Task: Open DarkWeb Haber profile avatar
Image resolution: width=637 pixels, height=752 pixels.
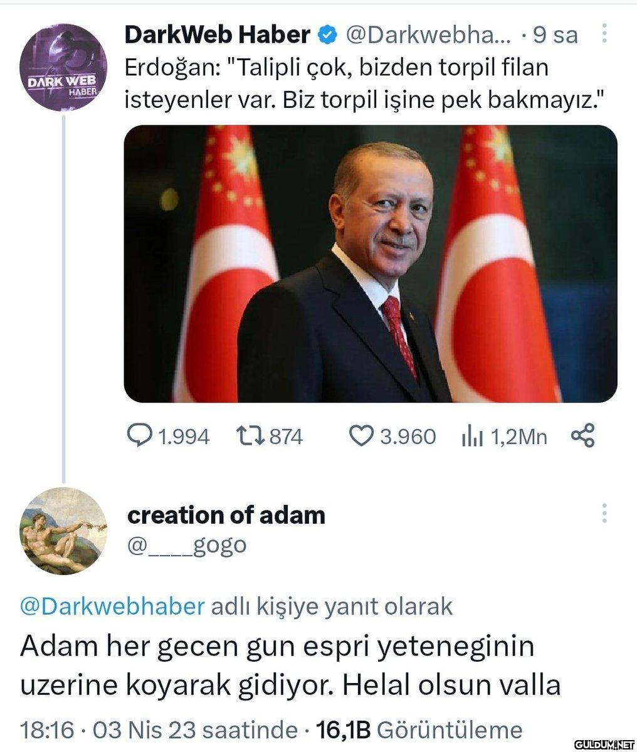Action: (x=63, y=67)
